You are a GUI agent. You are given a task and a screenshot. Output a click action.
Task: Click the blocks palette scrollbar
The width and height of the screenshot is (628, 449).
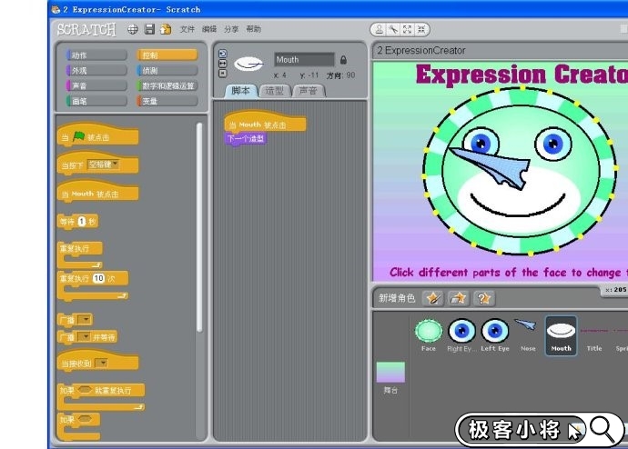pyautogui.click(x=200, y=227)
